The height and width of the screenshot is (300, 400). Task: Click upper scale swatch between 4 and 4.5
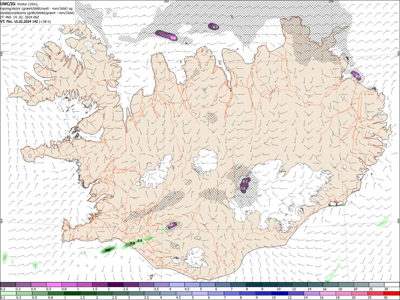point(176,284)
